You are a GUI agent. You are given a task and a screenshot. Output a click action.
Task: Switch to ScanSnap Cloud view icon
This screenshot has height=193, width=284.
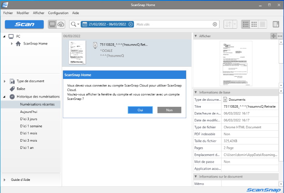pyautogui.click(x=61, y=24)
